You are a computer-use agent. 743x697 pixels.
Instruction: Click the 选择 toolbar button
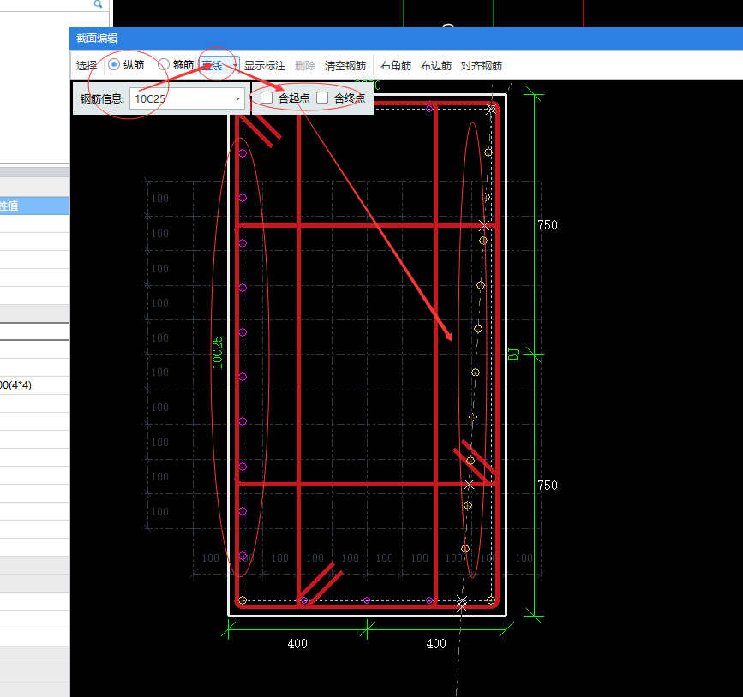click(x=87, y=65)
